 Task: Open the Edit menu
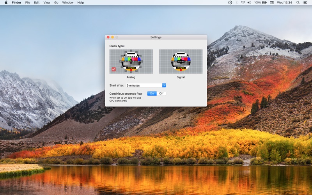(37, 2)
